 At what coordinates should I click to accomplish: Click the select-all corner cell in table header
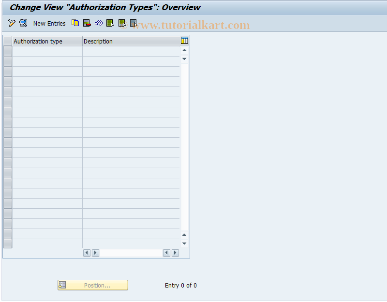8,41
